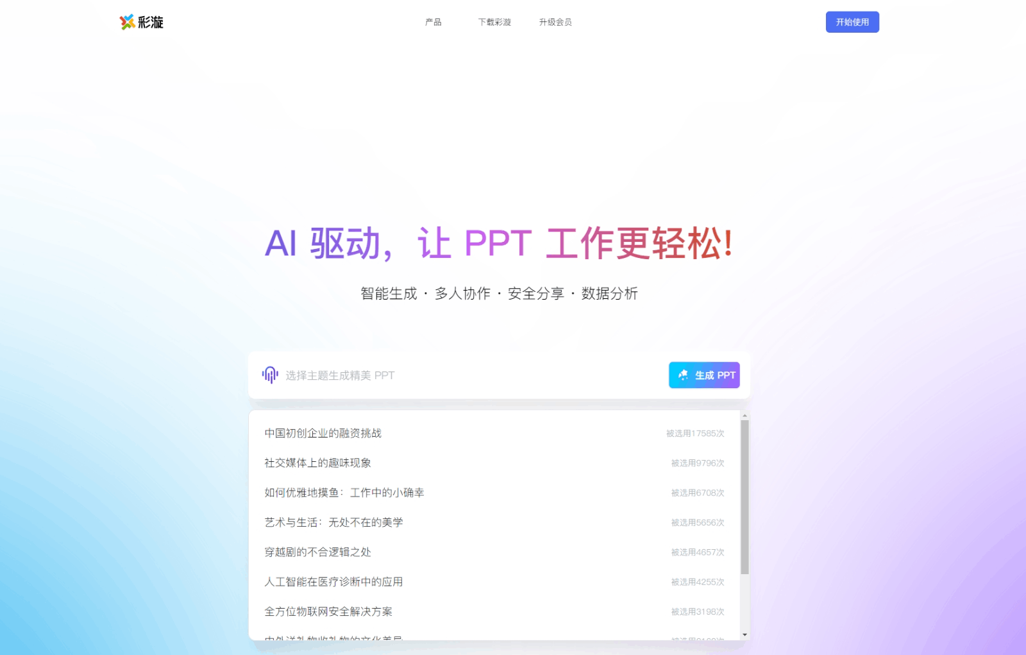Open the 升级会员 page
The image size is (1026, 655).
555,22
